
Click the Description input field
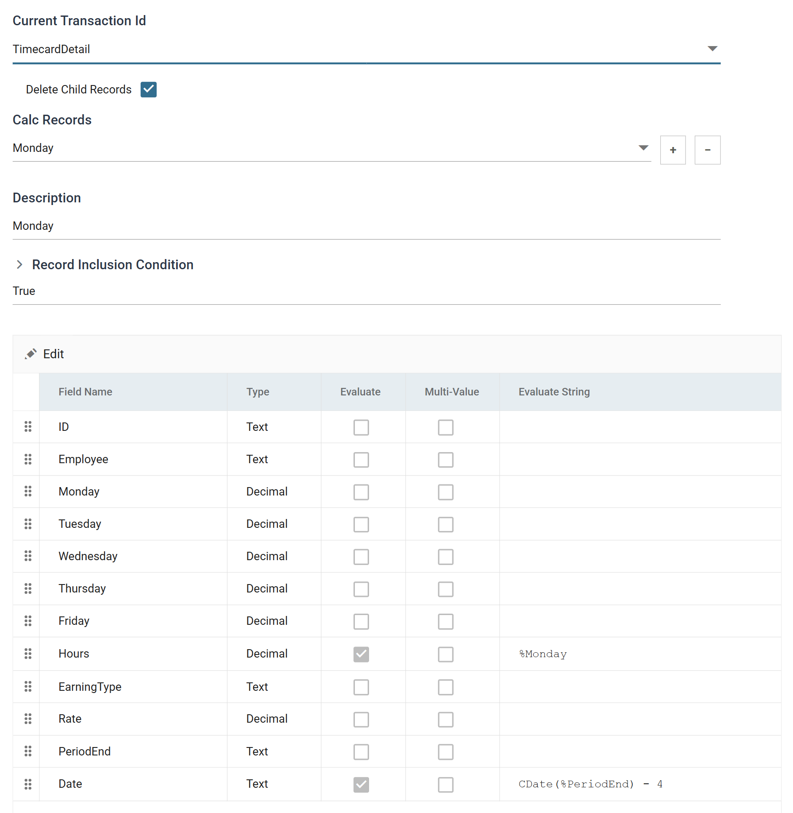(x=366, y=226)
